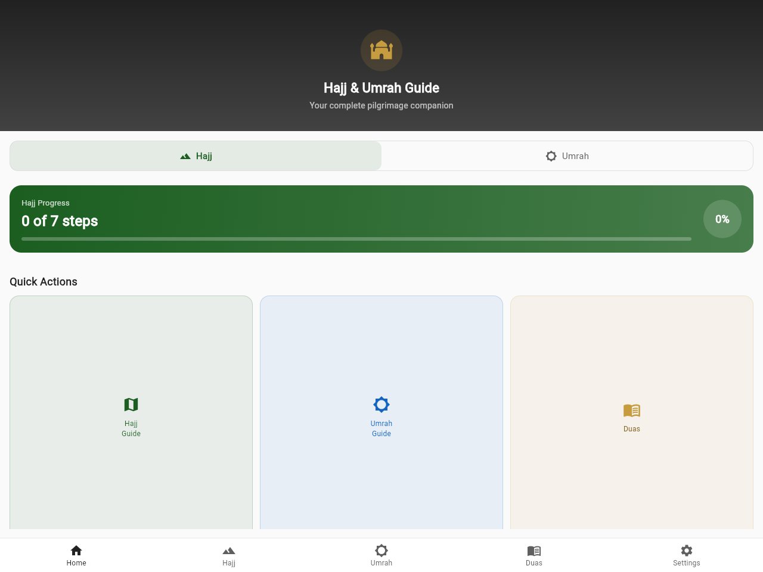The width and height of the screenshot is (763, 572).
Task: Open the Duas tab in bottom navigation
Action: pyautogui.click(x=534, y=555)
